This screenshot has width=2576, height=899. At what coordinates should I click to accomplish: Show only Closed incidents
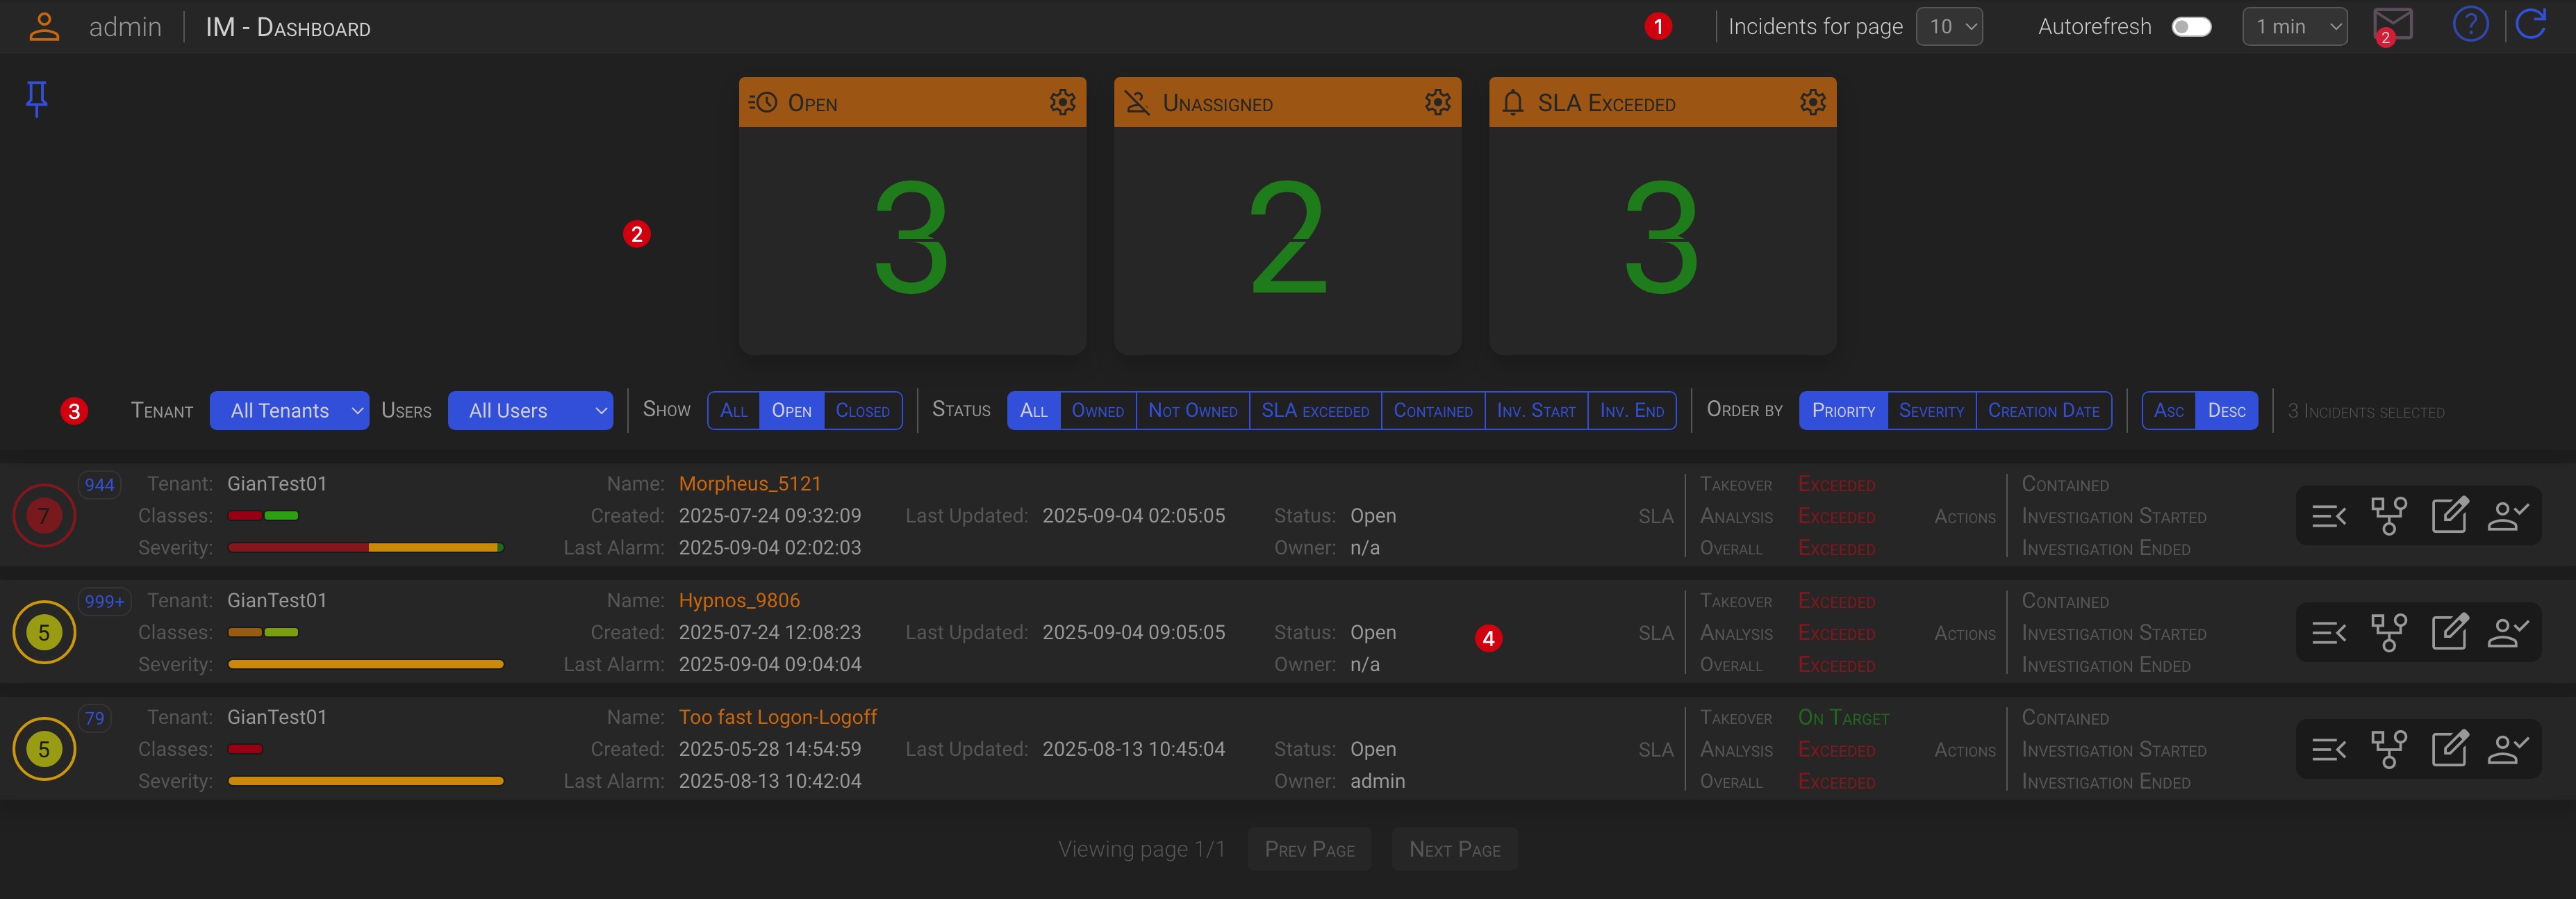point(862,411)
